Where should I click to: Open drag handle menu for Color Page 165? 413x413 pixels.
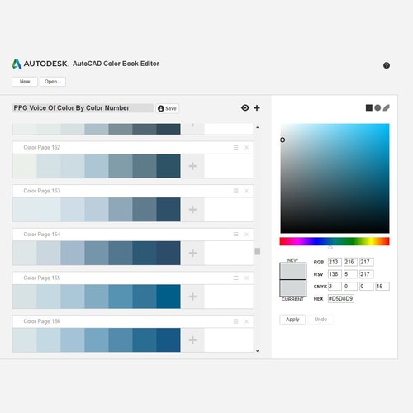click(x=235, y=278)
